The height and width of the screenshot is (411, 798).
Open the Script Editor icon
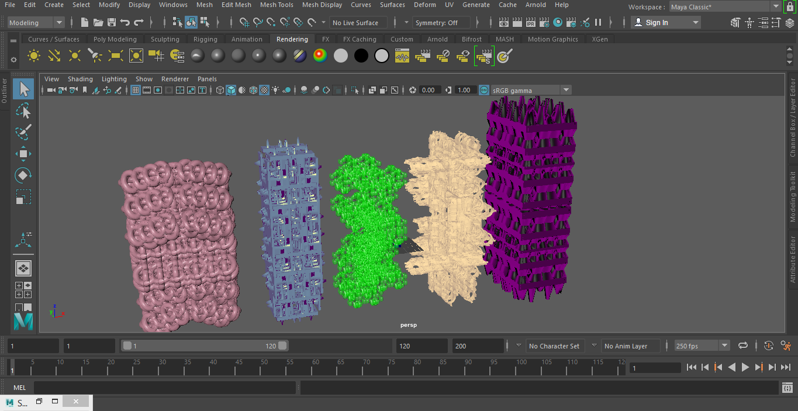coord(787,388)
